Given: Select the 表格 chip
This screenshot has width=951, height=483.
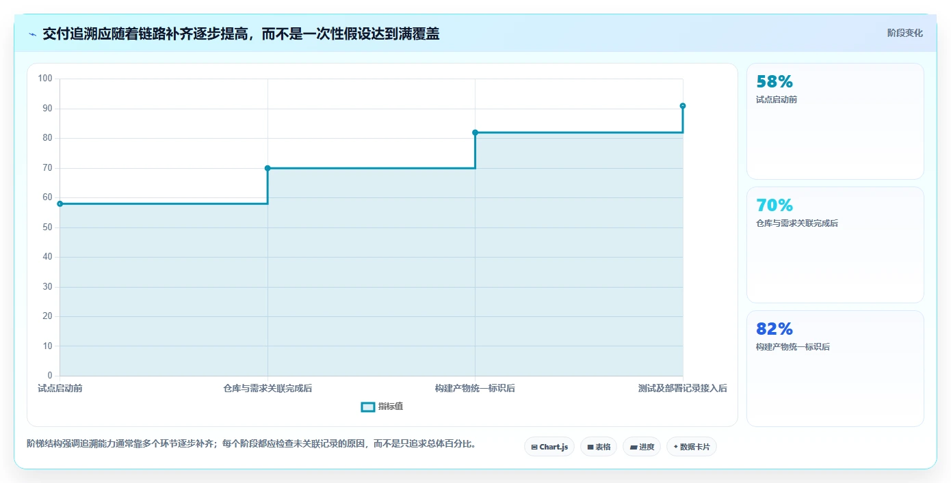Looking at the screenshot, I should point(599,447).
